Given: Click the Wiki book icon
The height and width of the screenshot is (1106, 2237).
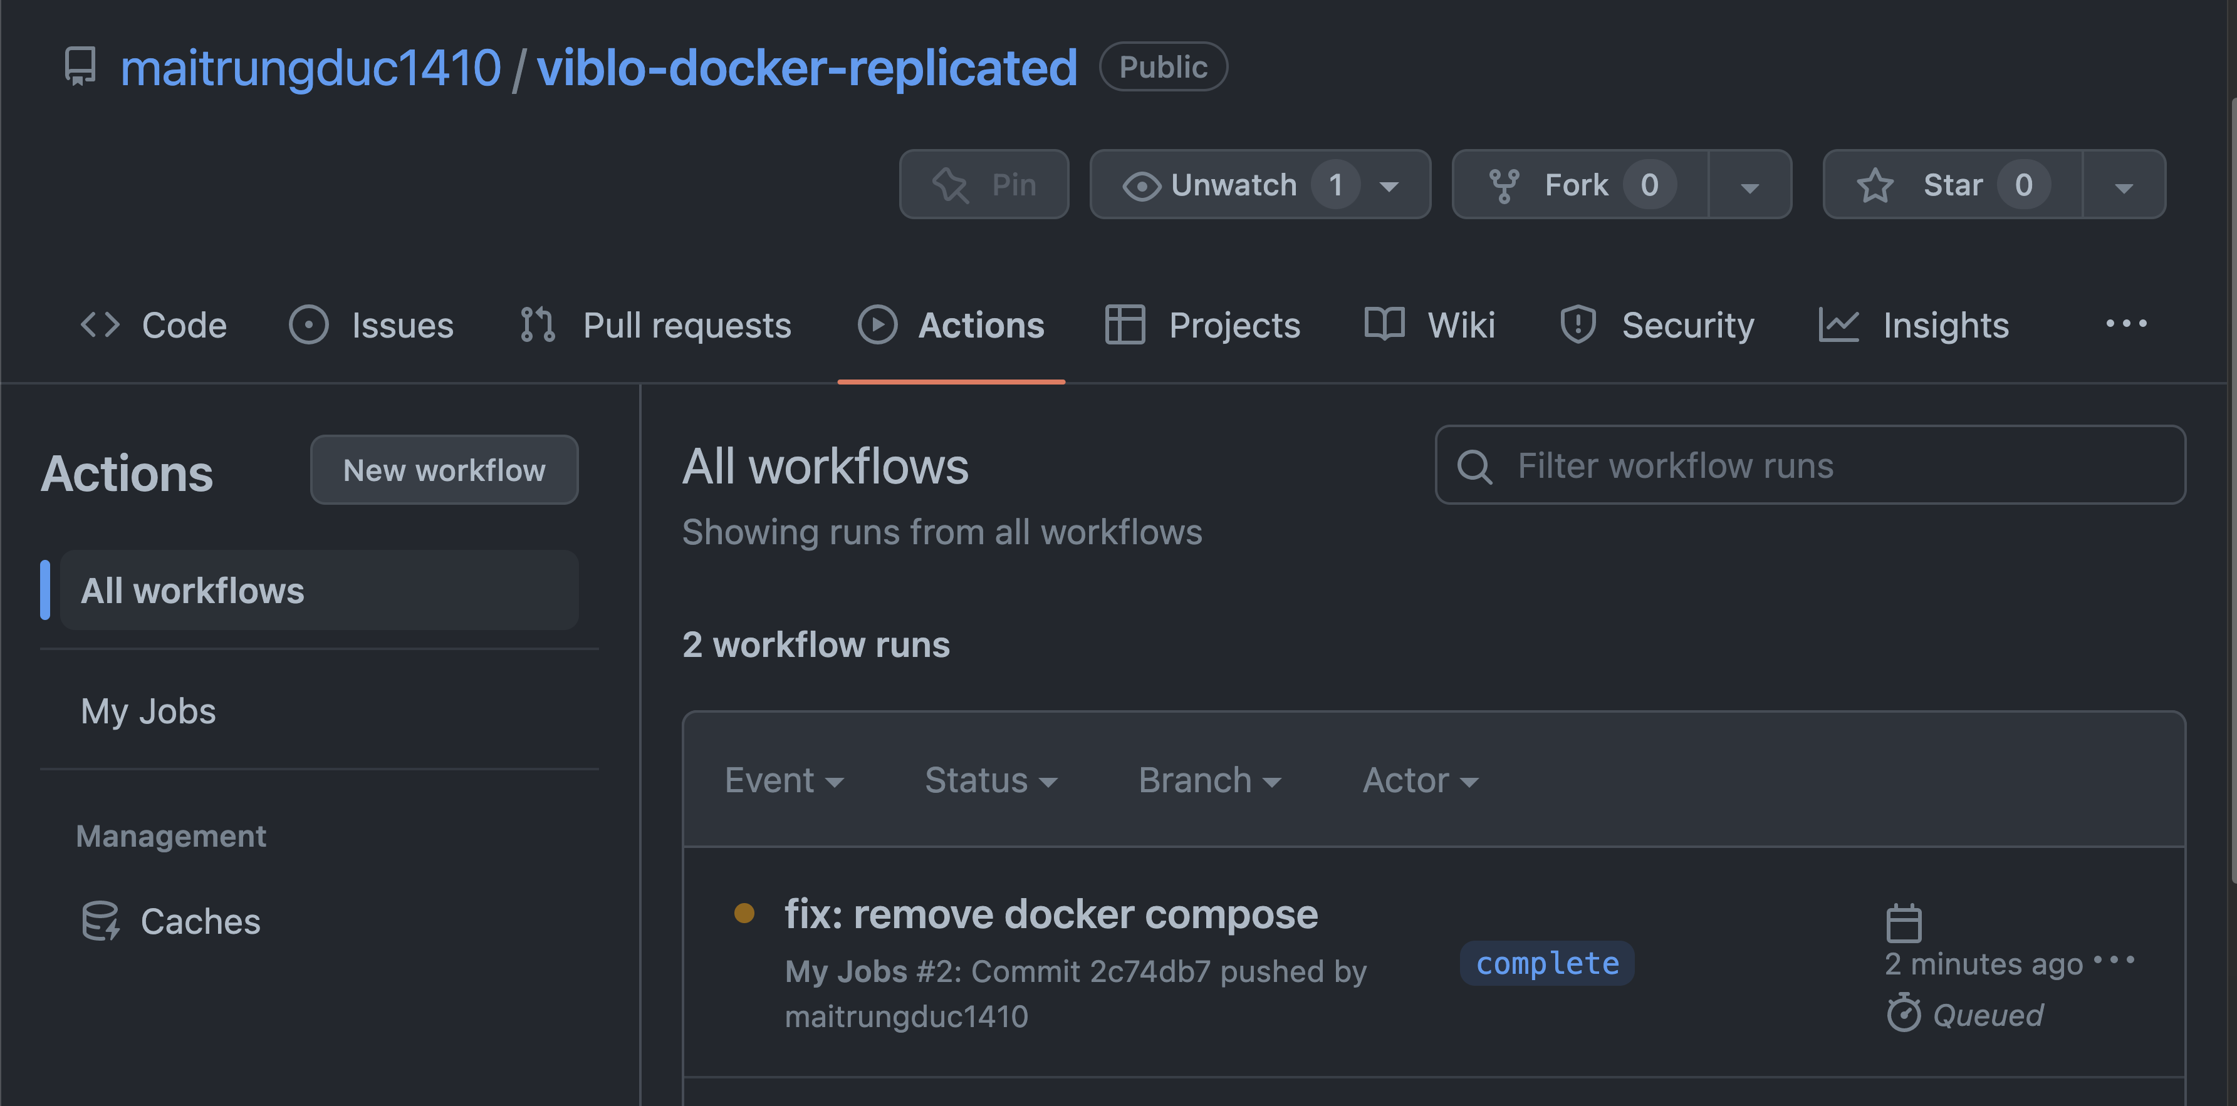Looking at the screenshot, I should (x=1384, y=324).
